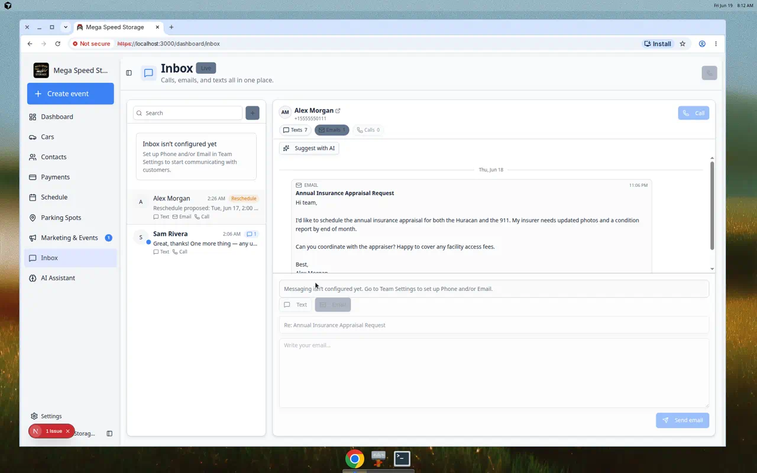The width and height of the screenshot is (757, 473).
Task: Focus the conversation Search field
Action: click(187, 113)
